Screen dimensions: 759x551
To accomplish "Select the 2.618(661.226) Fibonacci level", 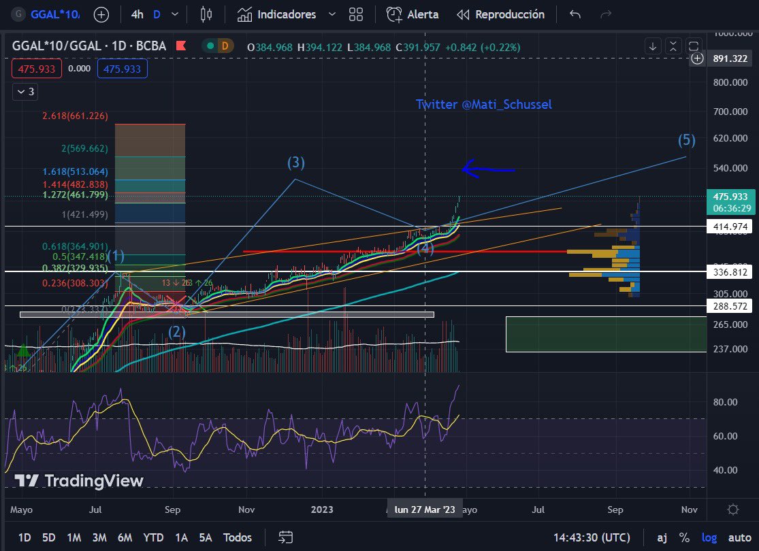I will click(x=75, y=116).
